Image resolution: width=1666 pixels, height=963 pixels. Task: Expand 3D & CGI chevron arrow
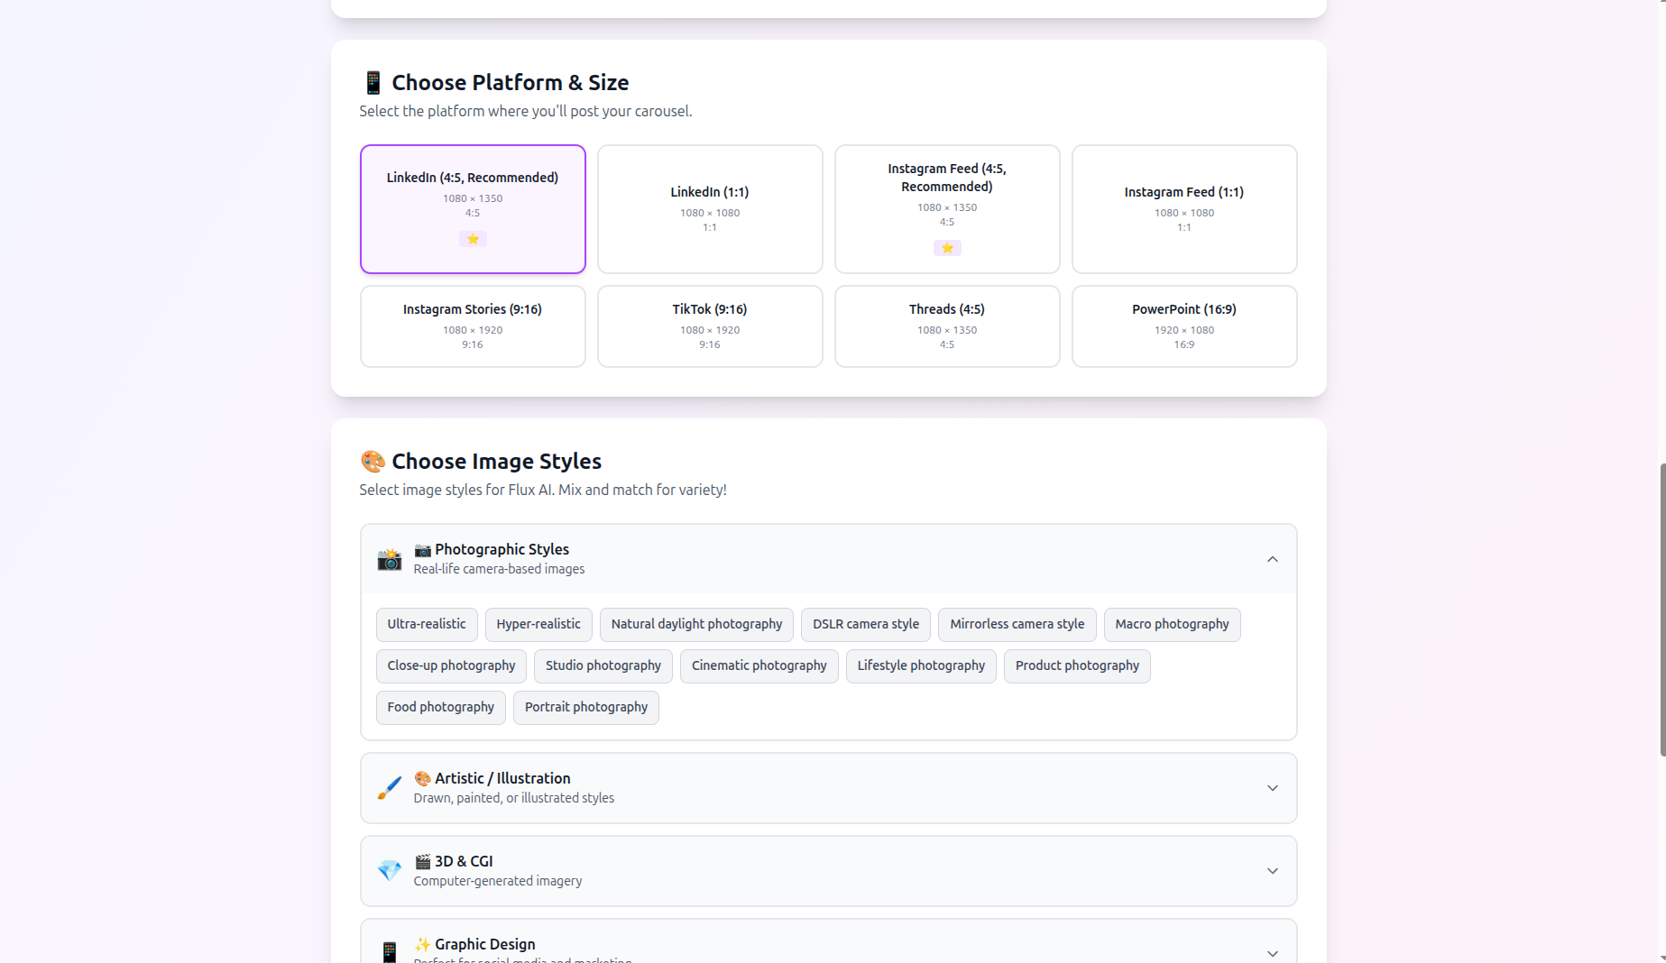point(1272,871)
